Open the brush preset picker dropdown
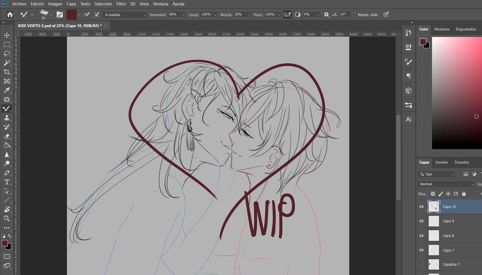The width and height of the screenshot is (482, 275). click(51, 14)
